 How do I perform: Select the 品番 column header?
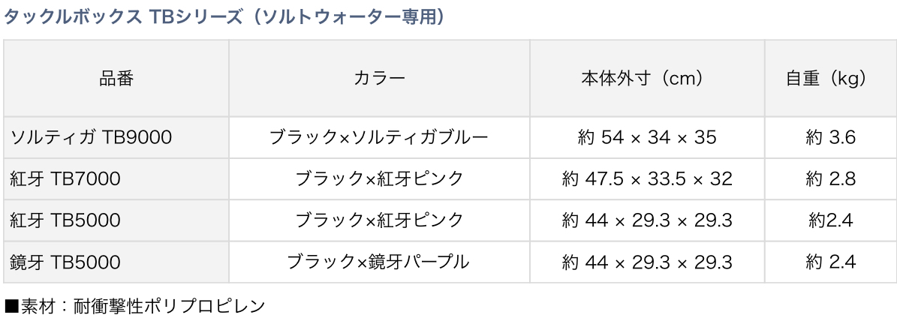click(116, 78)
